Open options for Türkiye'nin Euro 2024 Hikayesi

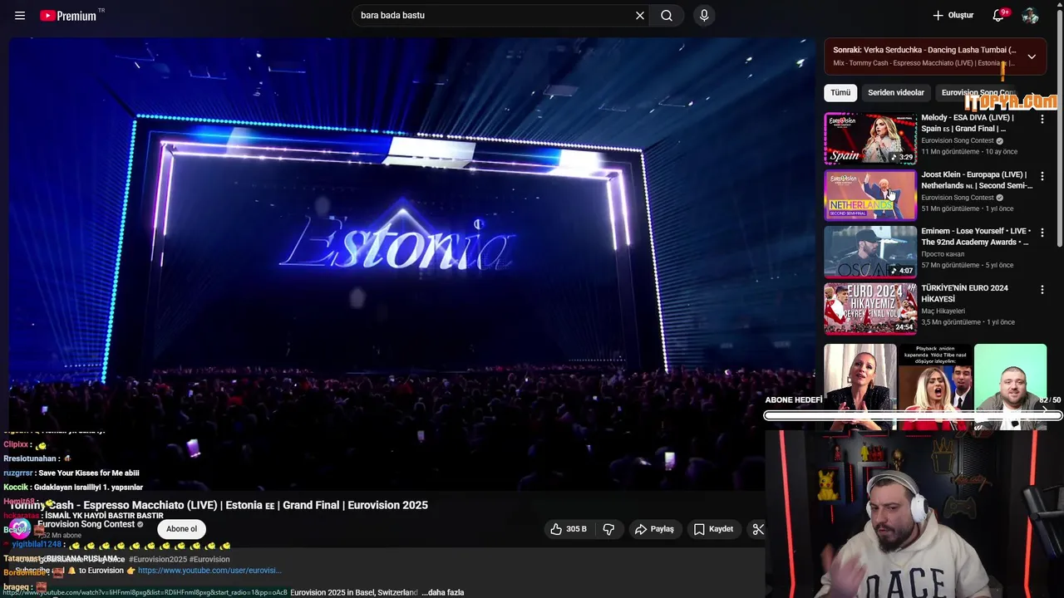click(x=1042, y=290)
